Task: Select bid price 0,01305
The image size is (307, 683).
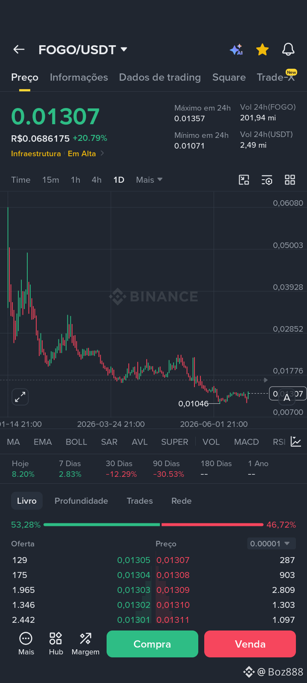Action: pos(134,560)
